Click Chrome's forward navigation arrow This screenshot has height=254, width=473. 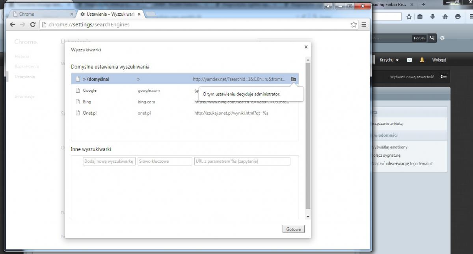coord(23,24)
